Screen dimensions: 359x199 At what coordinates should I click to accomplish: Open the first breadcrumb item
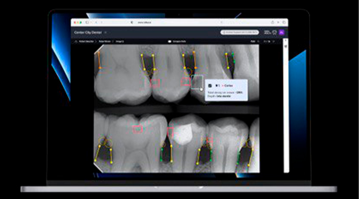click(86, 41)
